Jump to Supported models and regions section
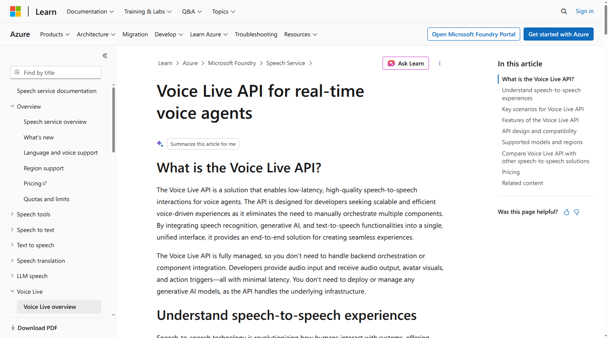Image resolution: width=608 pixels, height=338 pixels. point(542,142)
